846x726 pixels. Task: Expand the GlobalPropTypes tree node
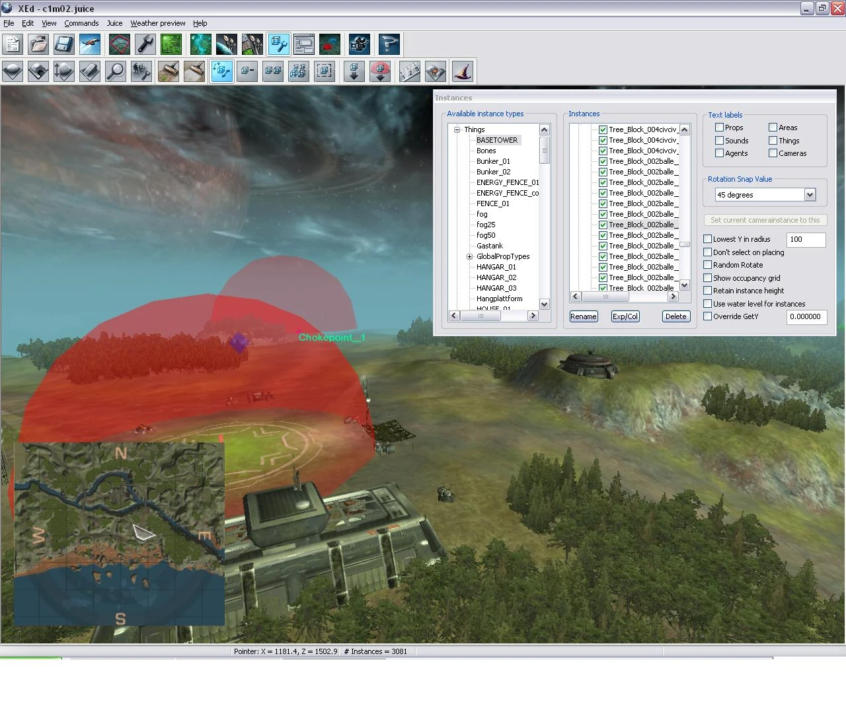click(x=469, y=256)
